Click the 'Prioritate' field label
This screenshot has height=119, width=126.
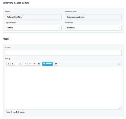coord(69,23)
